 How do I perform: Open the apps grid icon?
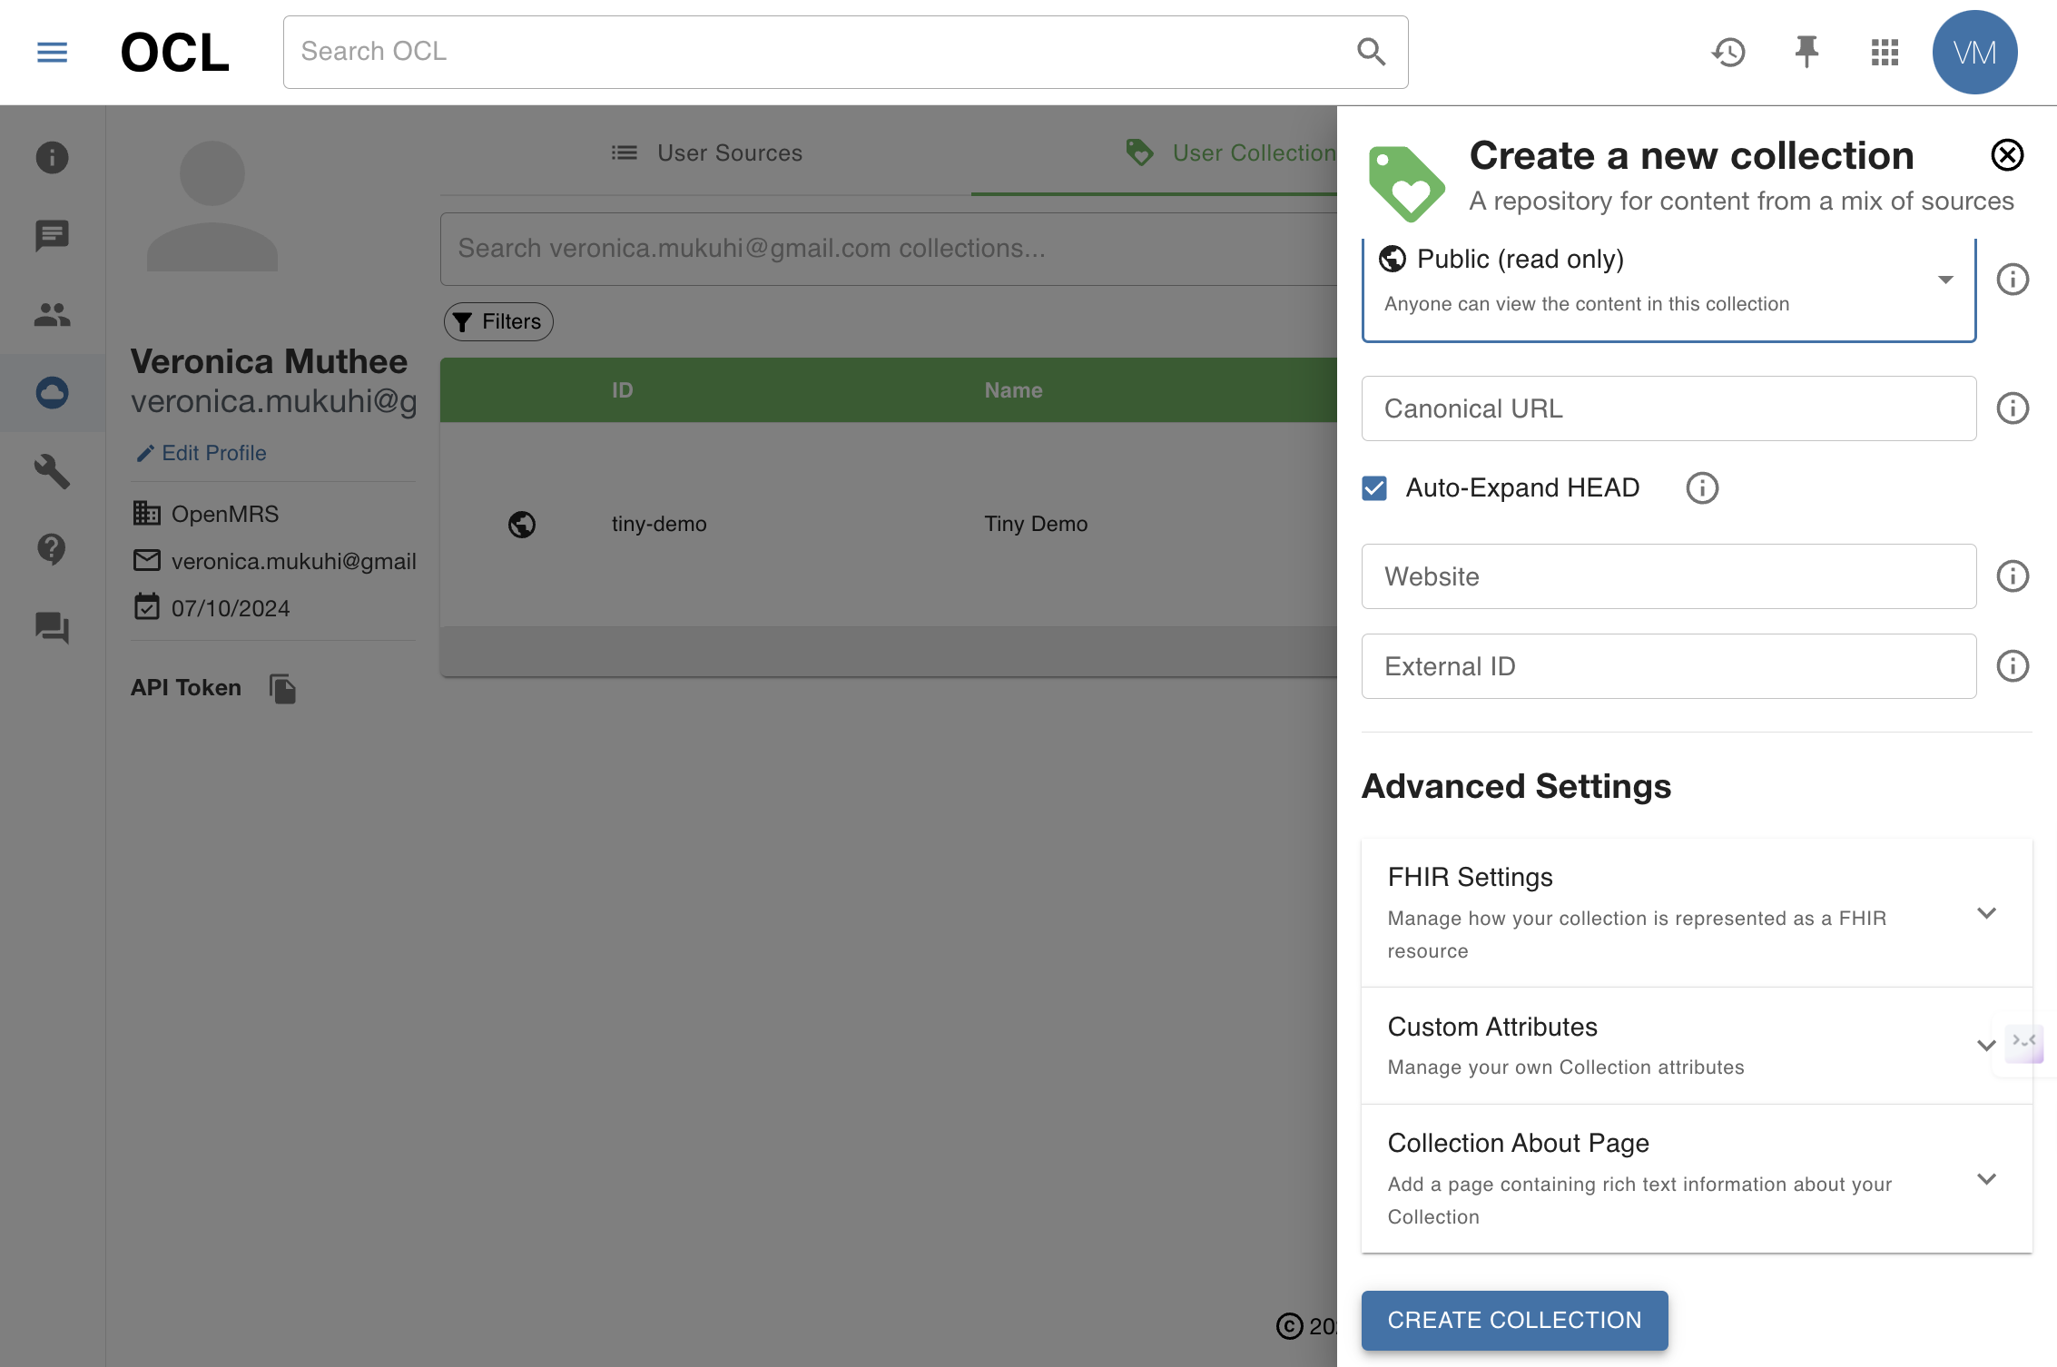pyautogui.click(x=1885, y=53)
